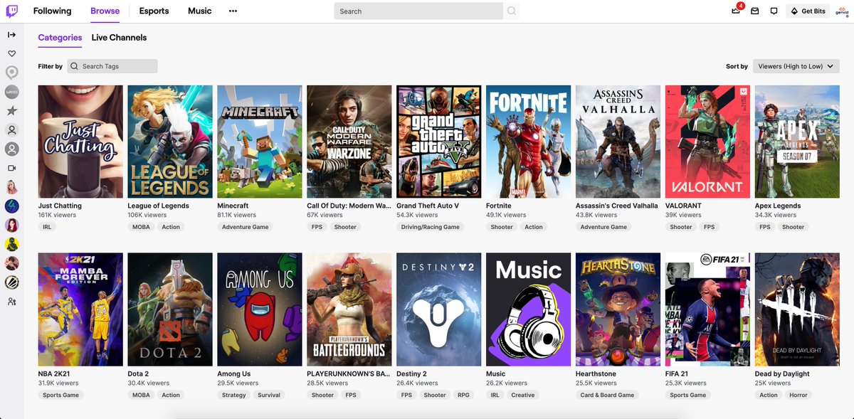Open Music in the top navigation

click(199, 11)
